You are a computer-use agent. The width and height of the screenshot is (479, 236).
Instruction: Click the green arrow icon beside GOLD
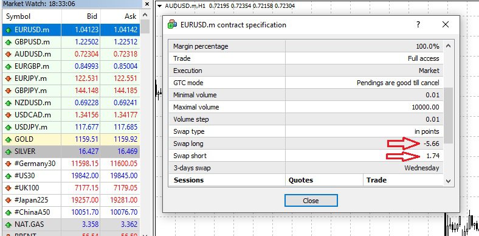9,139
